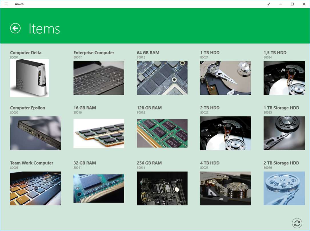The width and height of the screenshot is (310, 231).
Task: Open the 16 GB RAM image
Action: (99, 133)
